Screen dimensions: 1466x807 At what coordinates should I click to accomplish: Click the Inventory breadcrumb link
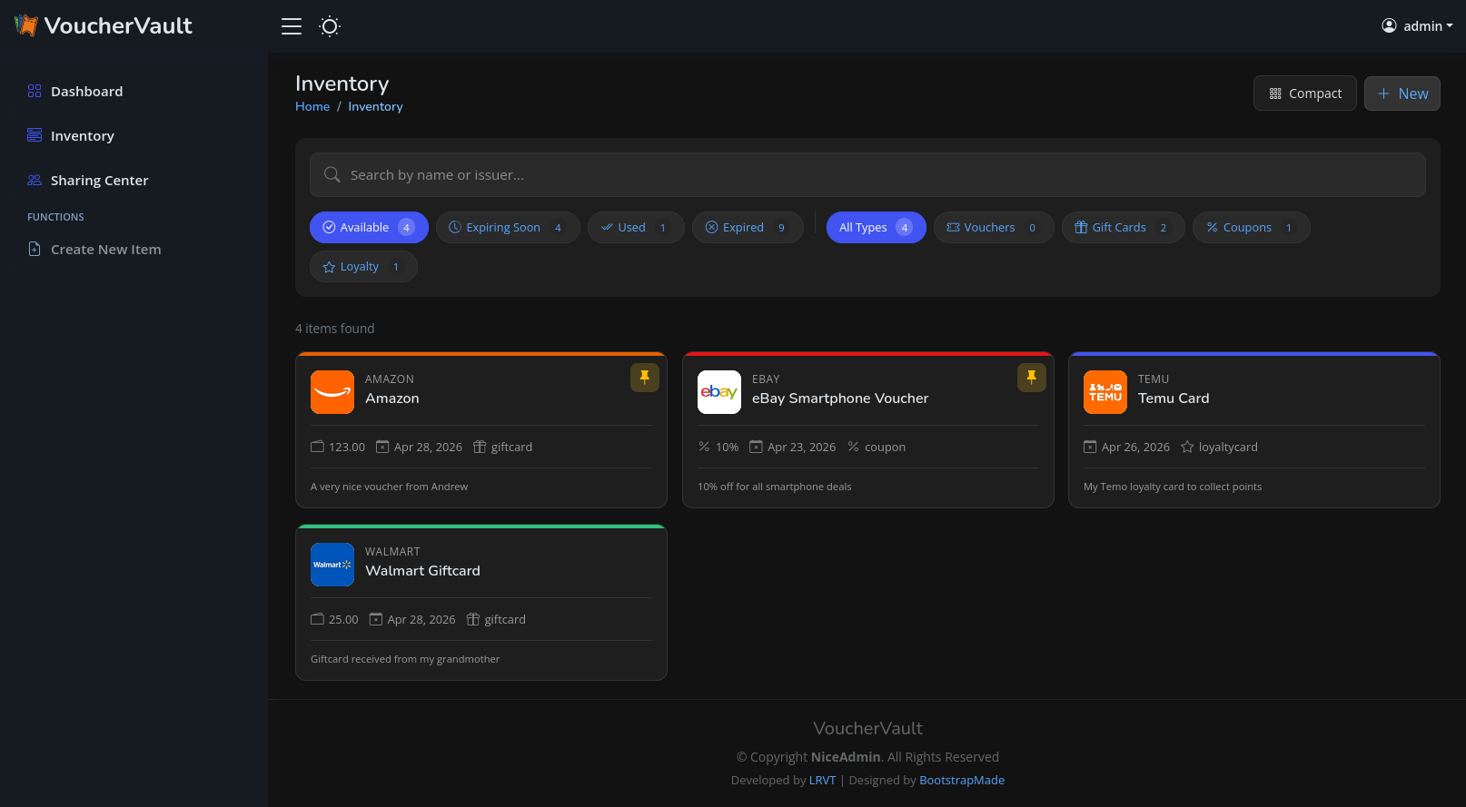375,106
